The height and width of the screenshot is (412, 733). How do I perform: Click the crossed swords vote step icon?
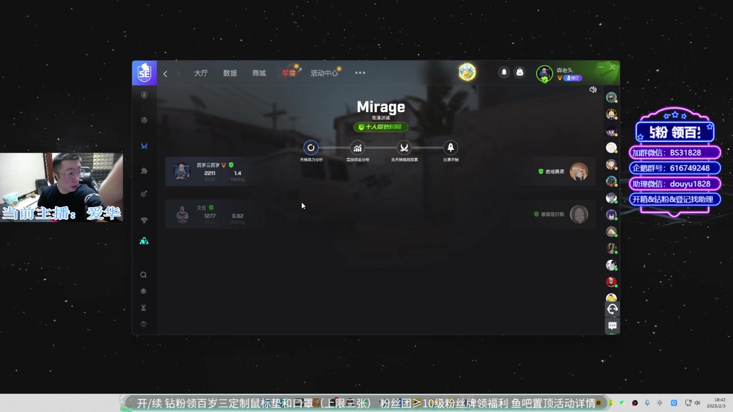pyautogui.click(x=404, y=148)
